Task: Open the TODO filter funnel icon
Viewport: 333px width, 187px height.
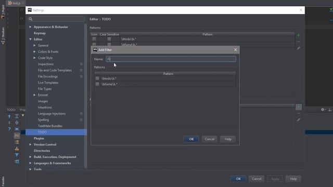Action: pos(17,155)
